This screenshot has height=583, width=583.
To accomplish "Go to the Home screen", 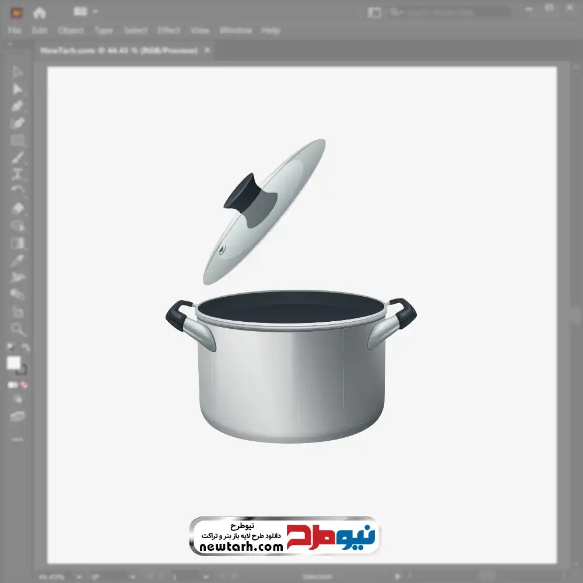I will tap(40, 12).
